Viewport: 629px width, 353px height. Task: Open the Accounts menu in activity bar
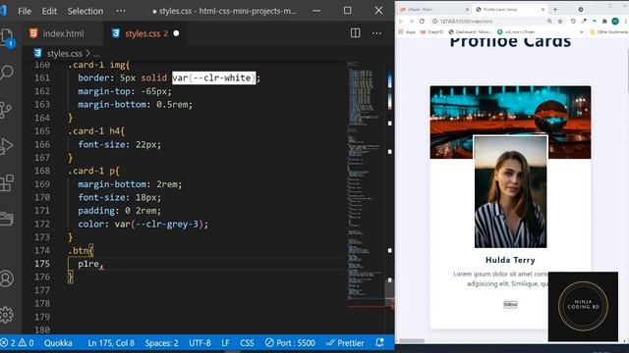pyautogui.click(x=7, y=278)
